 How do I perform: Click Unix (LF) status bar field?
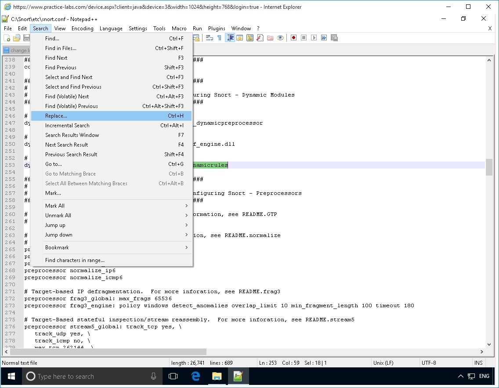click(x=383, y=363)
